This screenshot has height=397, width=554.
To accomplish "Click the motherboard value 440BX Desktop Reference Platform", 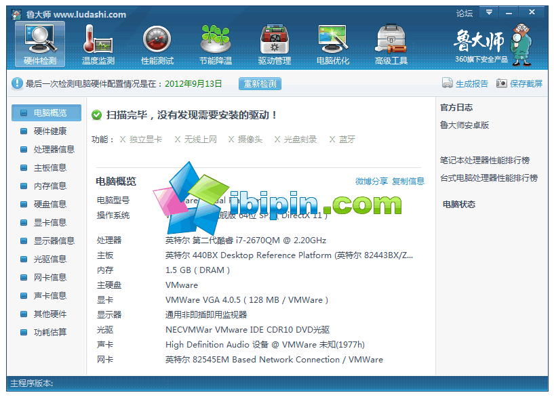I will click(x=289, y=255).
